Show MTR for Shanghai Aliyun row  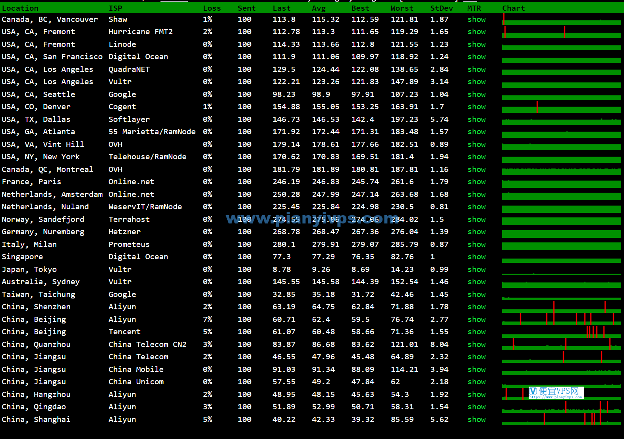[x=477, y=420]
